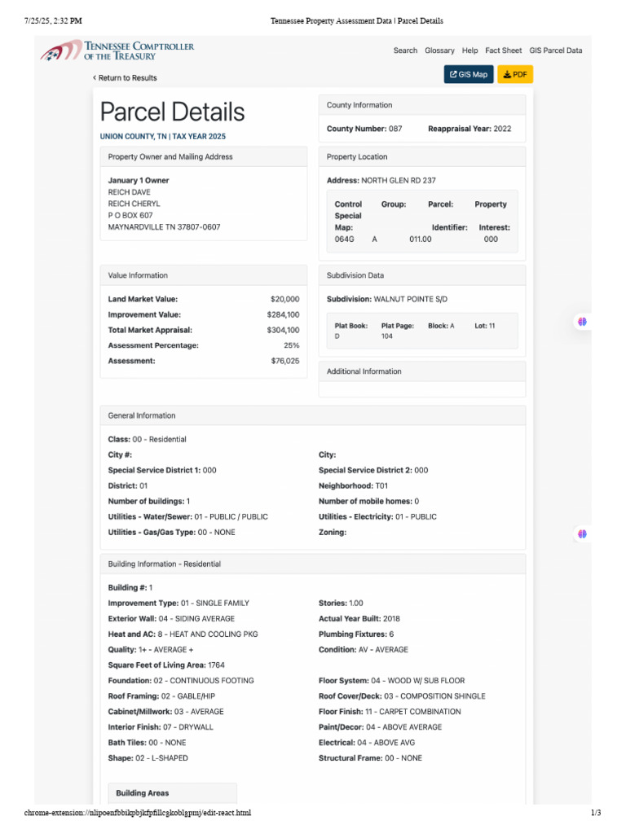Click the Additional Information section header
The height and width of the screenshot is (834, 626).
coord(422,371)
